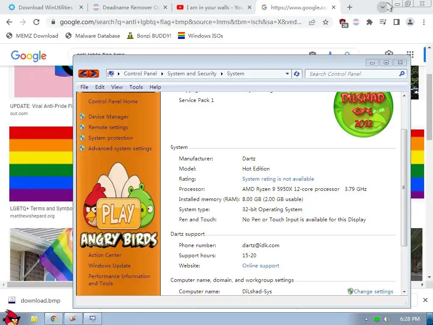Show hidden tray icons arrow
This screenshot has height=325, width=433.
366,319
